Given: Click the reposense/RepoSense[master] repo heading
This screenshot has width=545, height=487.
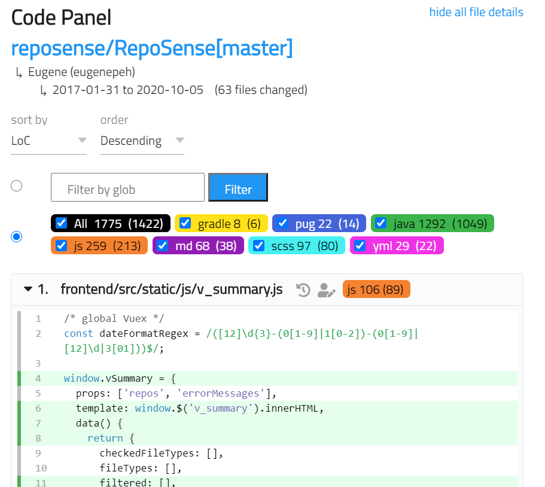Looking at the screenshot, I should coord(151,48).
